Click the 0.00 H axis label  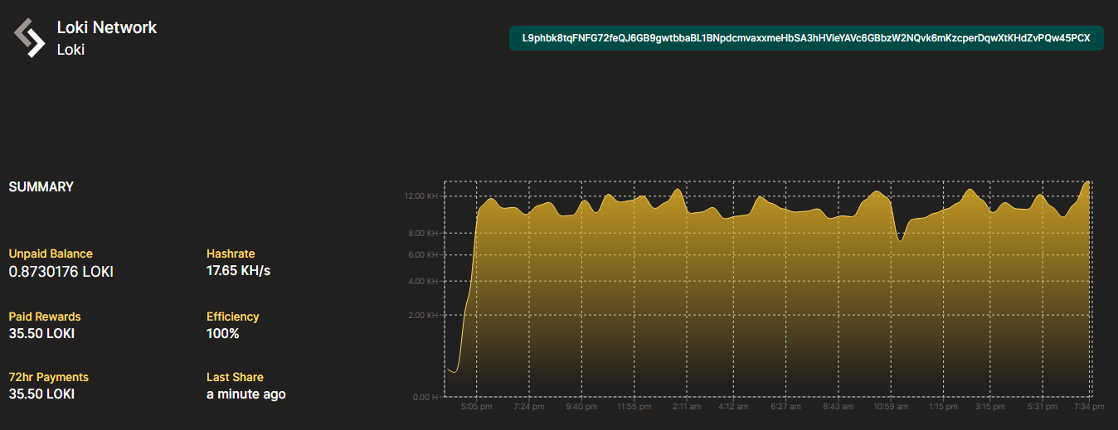point(425,397)
